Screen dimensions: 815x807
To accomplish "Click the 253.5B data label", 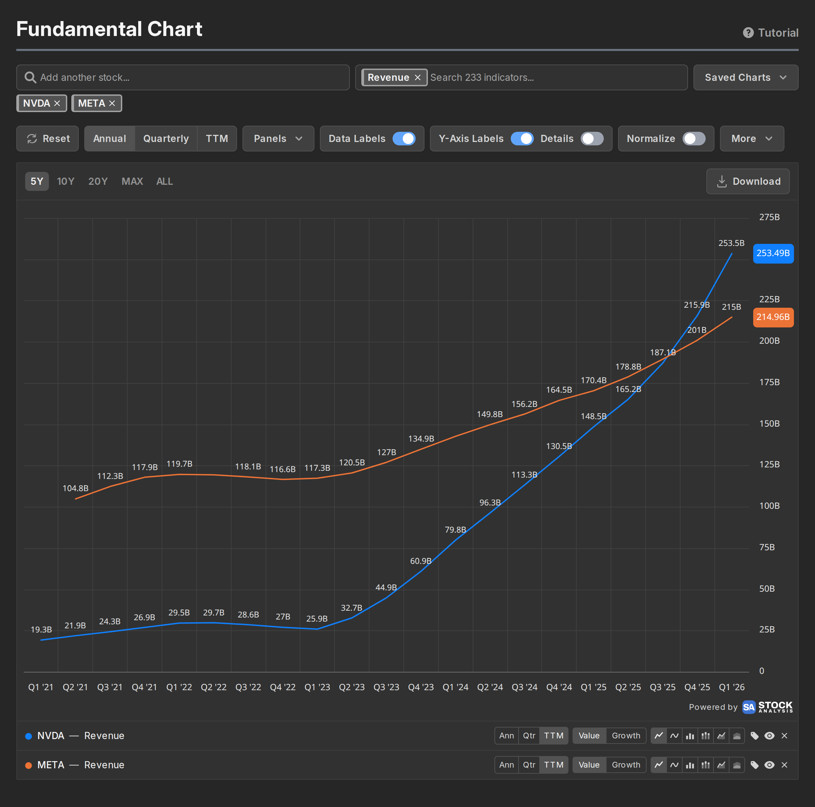I will coord(731,244).
